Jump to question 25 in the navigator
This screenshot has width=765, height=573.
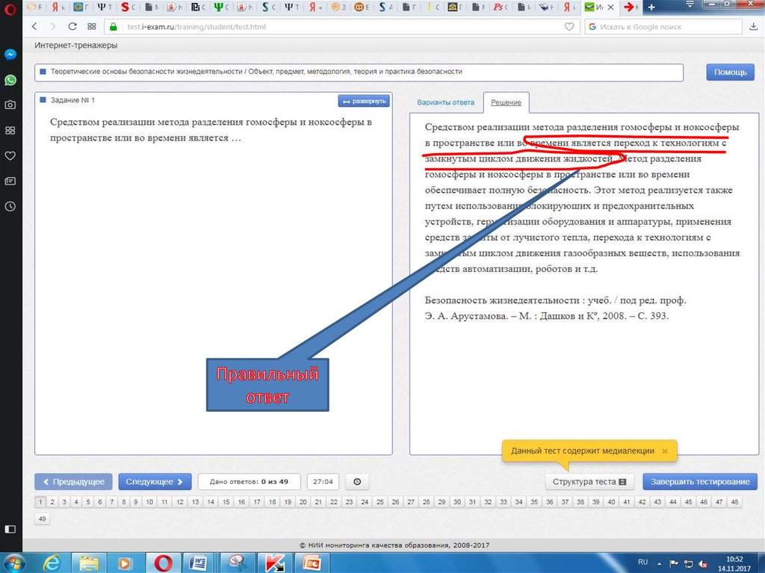click(x=380, y=502)
